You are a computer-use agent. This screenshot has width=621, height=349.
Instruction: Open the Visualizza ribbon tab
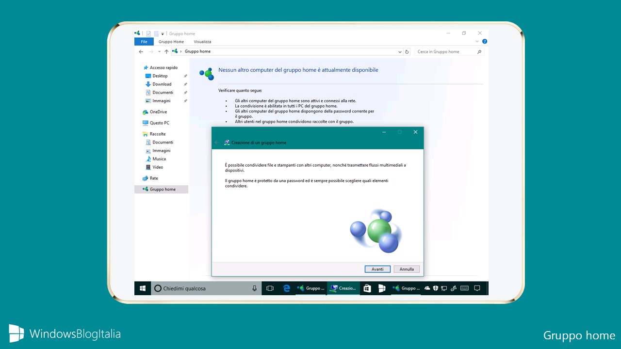(202, 42)
